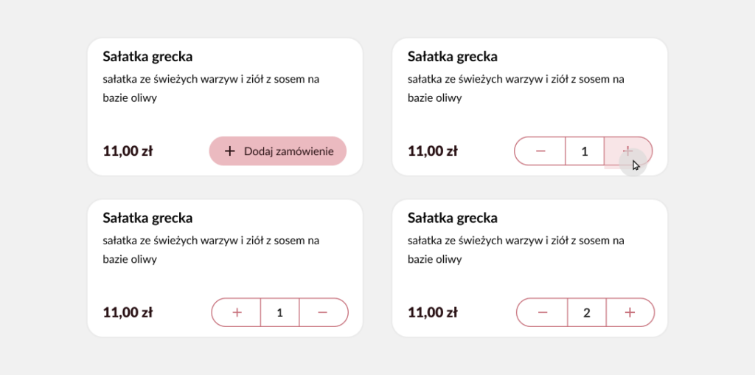Click minus in the stepper showing quantity 2
Screen dimensions: 755x375
[x=543, y=313]
